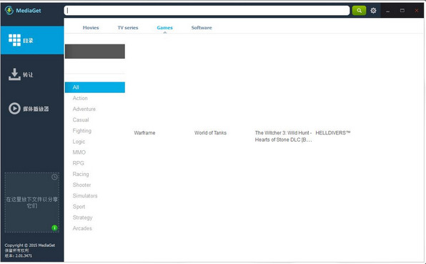Open the media player play icon
This screenshot has width=426, height=264.
(x=14, y=109)
